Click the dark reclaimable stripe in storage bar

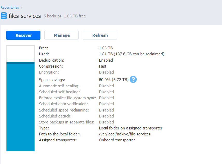(20, 63)
